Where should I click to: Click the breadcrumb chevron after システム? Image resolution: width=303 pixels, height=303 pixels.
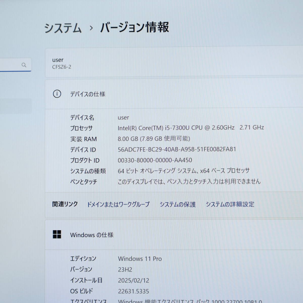point(91,28)
